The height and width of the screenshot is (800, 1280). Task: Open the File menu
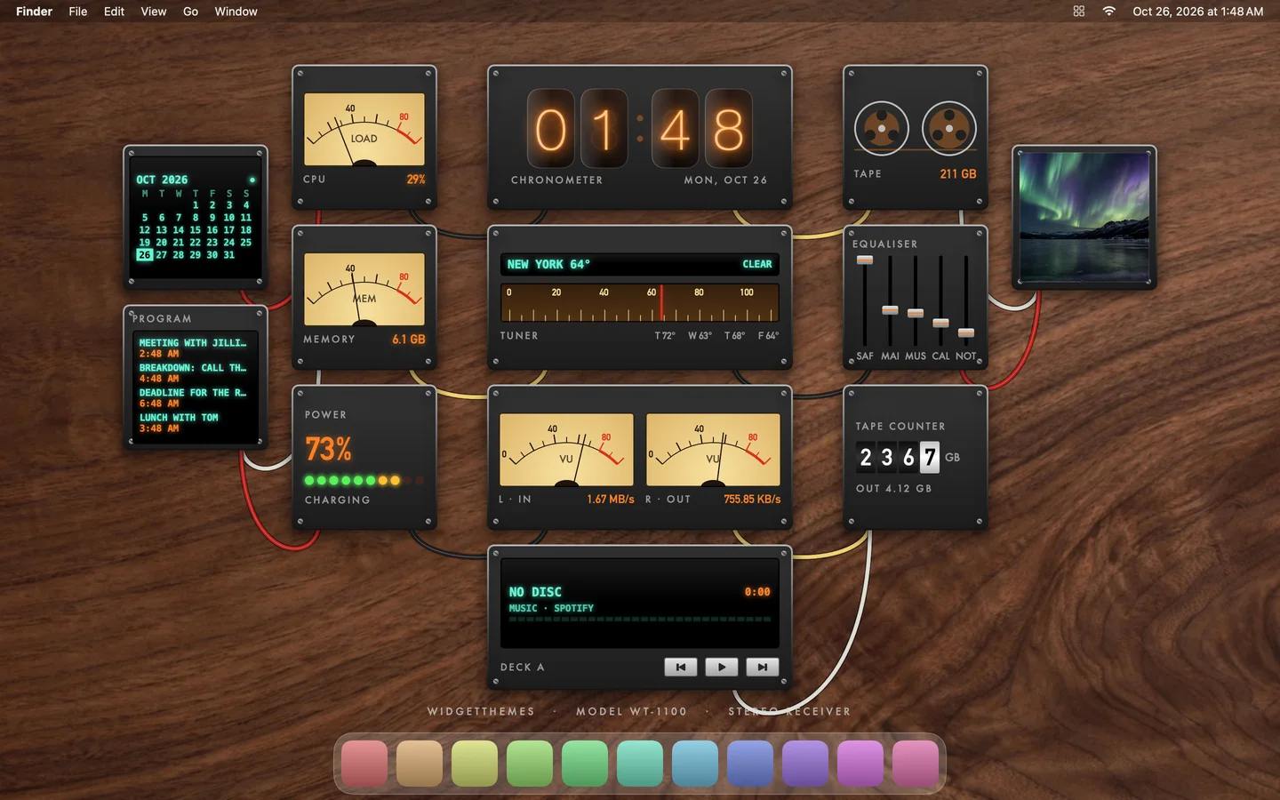coord(78,12)
